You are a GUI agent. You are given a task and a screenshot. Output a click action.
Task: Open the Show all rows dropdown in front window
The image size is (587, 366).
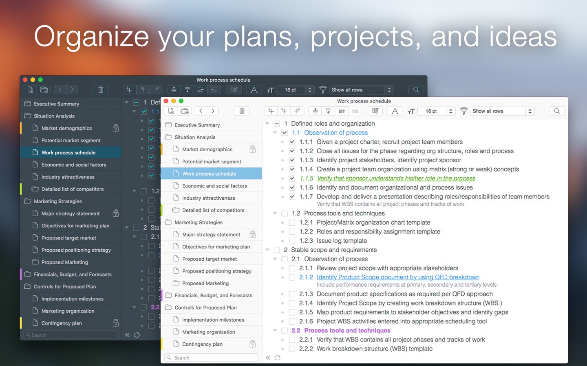coord(502,111)
